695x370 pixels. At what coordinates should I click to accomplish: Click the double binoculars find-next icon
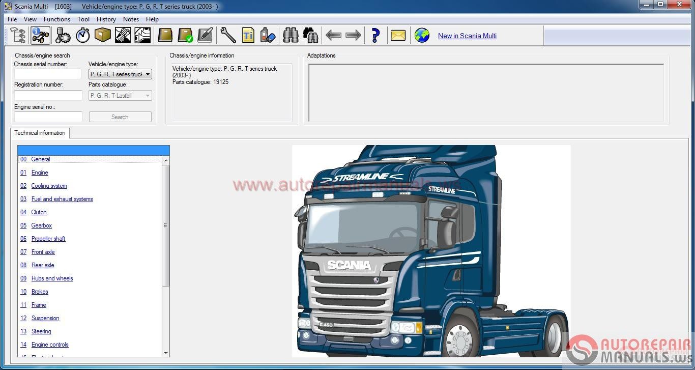tap(310, 36)
